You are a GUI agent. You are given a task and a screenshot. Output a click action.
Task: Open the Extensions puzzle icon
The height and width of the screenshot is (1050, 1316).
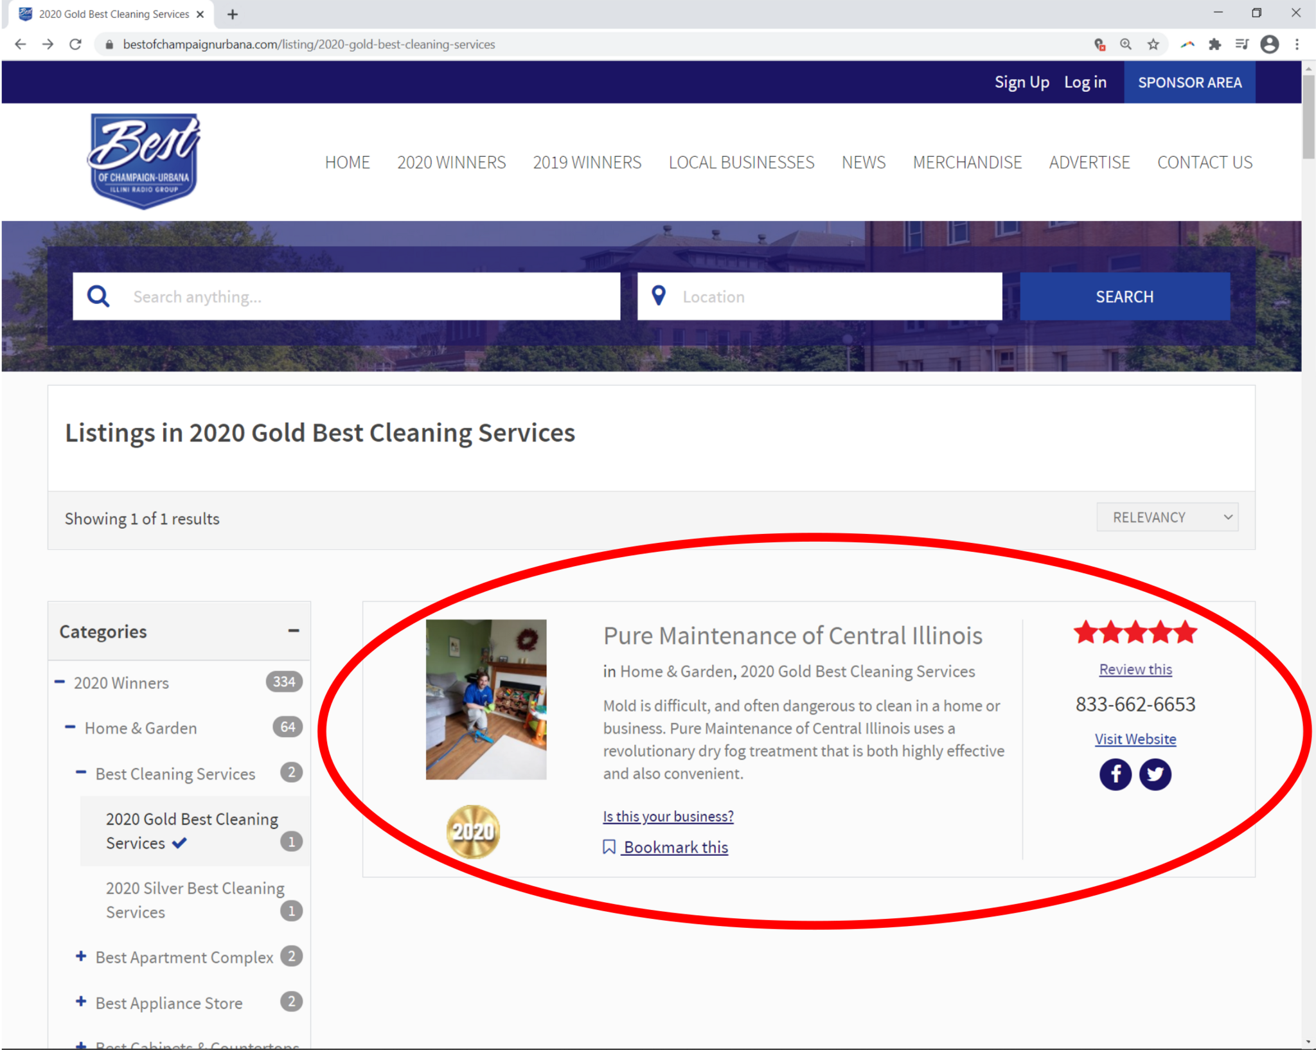point(1214,44)
